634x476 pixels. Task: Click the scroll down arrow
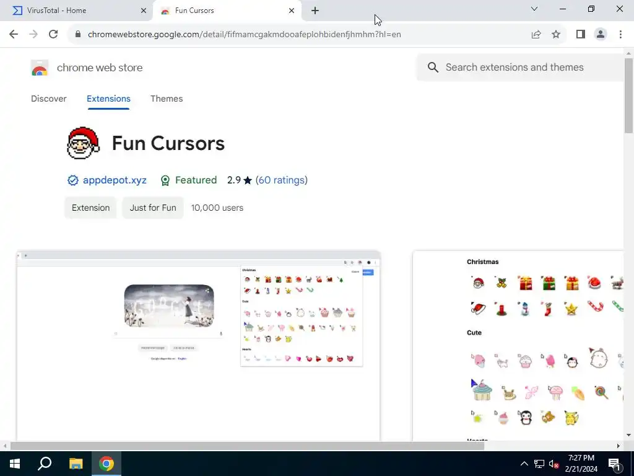(628, 436)
